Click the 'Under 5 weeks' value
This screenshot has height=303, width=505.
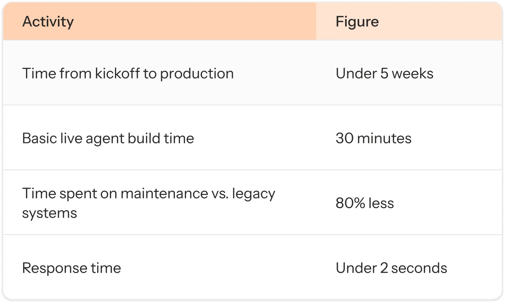pos(384,73)
